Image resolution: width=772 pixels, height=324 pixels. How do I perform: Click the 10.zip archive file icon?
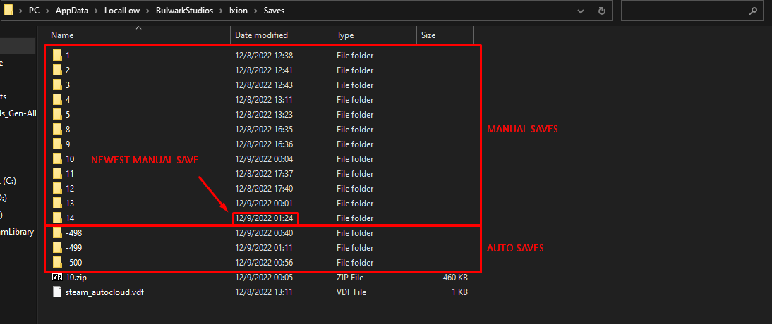[x=58, y=277]
